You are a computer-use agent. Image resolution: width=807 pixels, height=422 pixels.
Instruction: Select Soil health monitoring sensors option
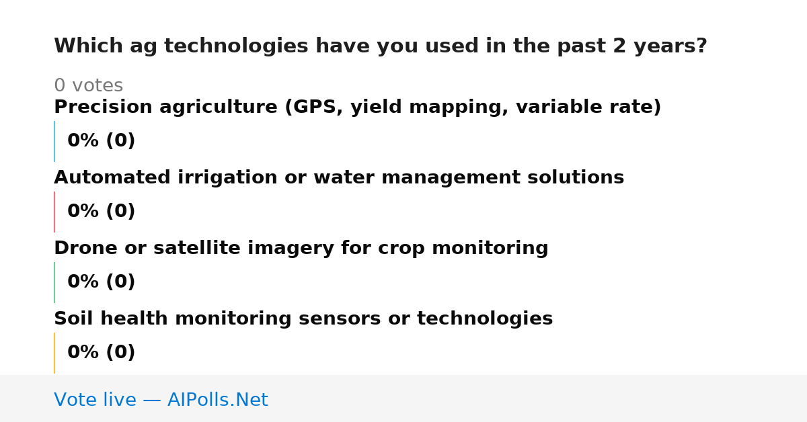[303, 319]
